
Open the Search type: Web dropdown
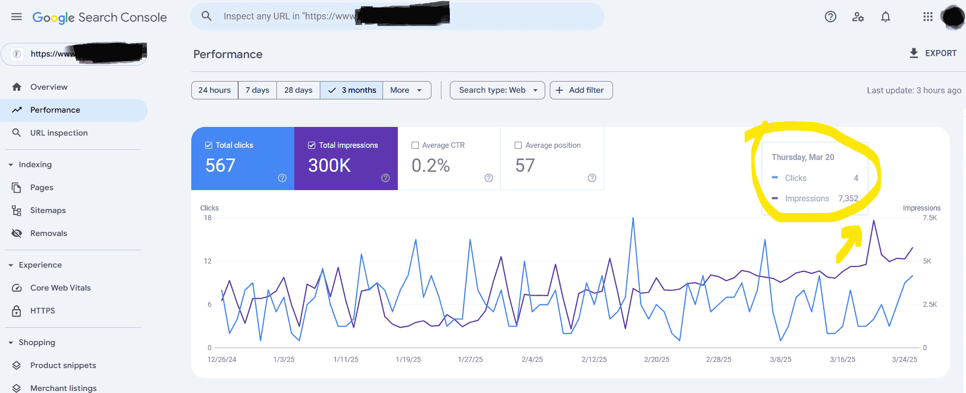pos(497,90)
